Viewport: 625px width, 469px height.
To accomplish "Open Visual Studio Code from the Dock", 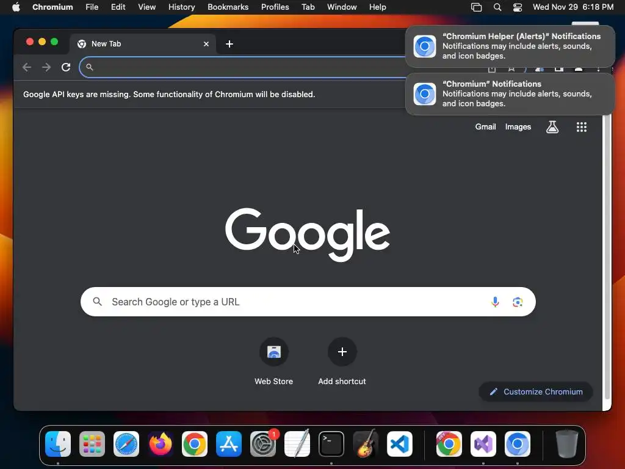I will [399, 444].
